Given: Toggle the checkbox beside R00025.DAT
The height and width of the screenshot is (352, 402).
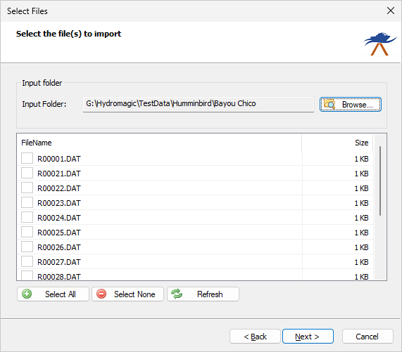Looking at the screenshot, I should coord(27,232).
